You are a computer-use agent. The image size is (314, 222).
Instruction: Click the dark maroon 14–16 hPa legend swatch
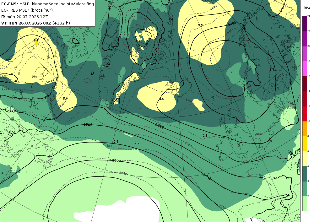[x=305, y=84]
